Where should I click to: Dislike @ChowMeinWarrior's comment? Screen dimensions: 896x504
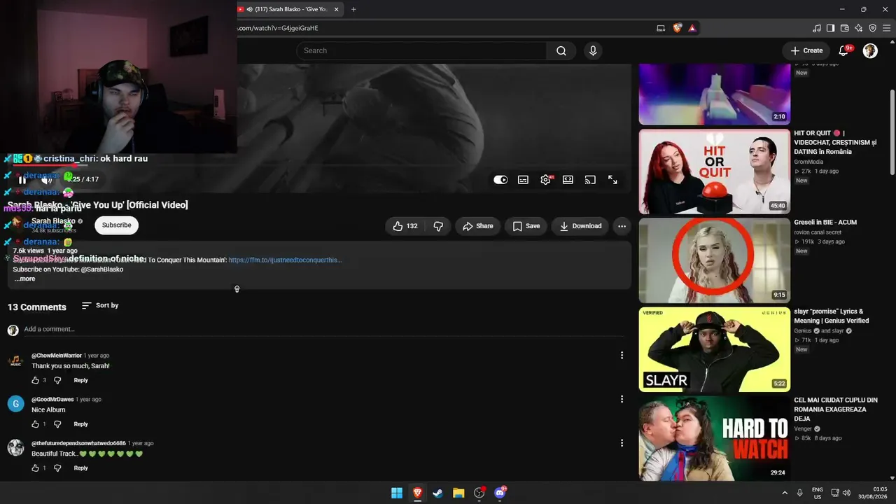tap(57, 380)
